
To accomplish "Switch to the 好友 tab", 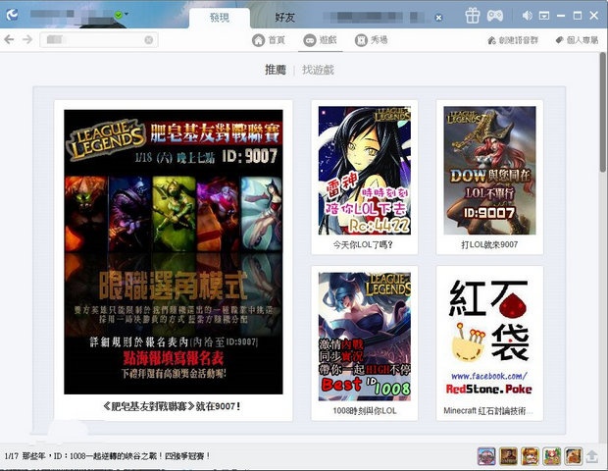I will [285, 18].
